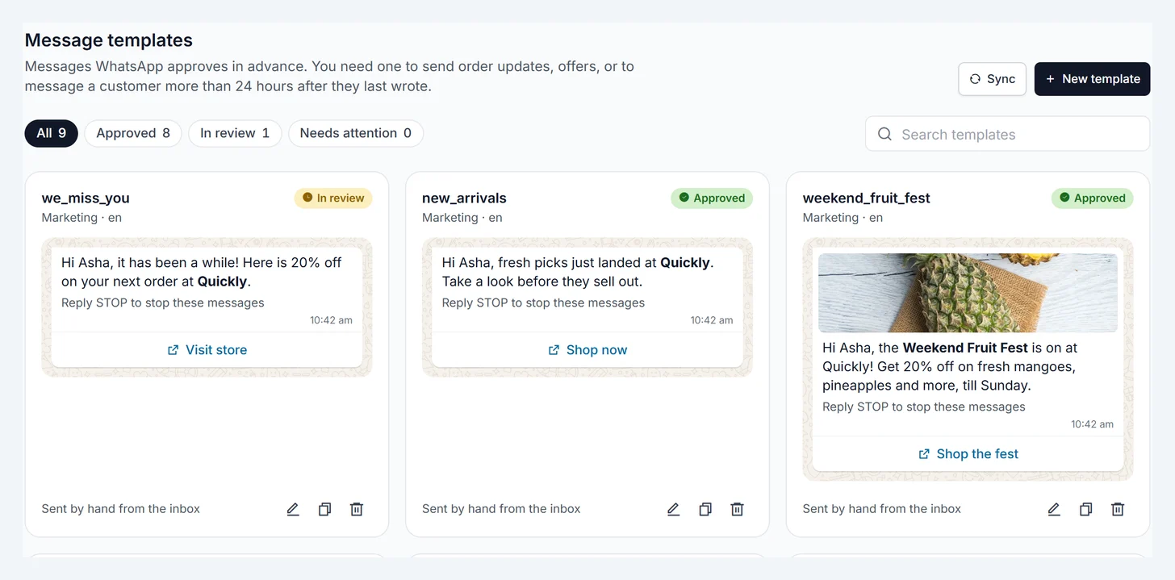
Task: Edit the new_arrivals template
Action: coord(673,509)
